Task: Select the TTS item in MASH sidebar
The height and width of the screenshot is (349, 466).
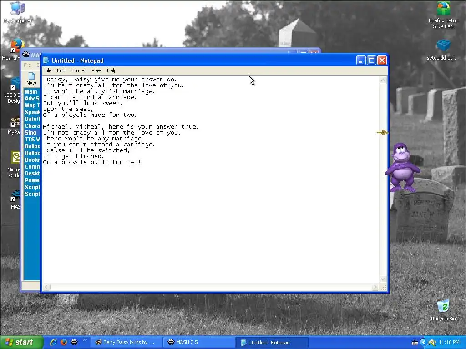Action: tap(32, 140)
